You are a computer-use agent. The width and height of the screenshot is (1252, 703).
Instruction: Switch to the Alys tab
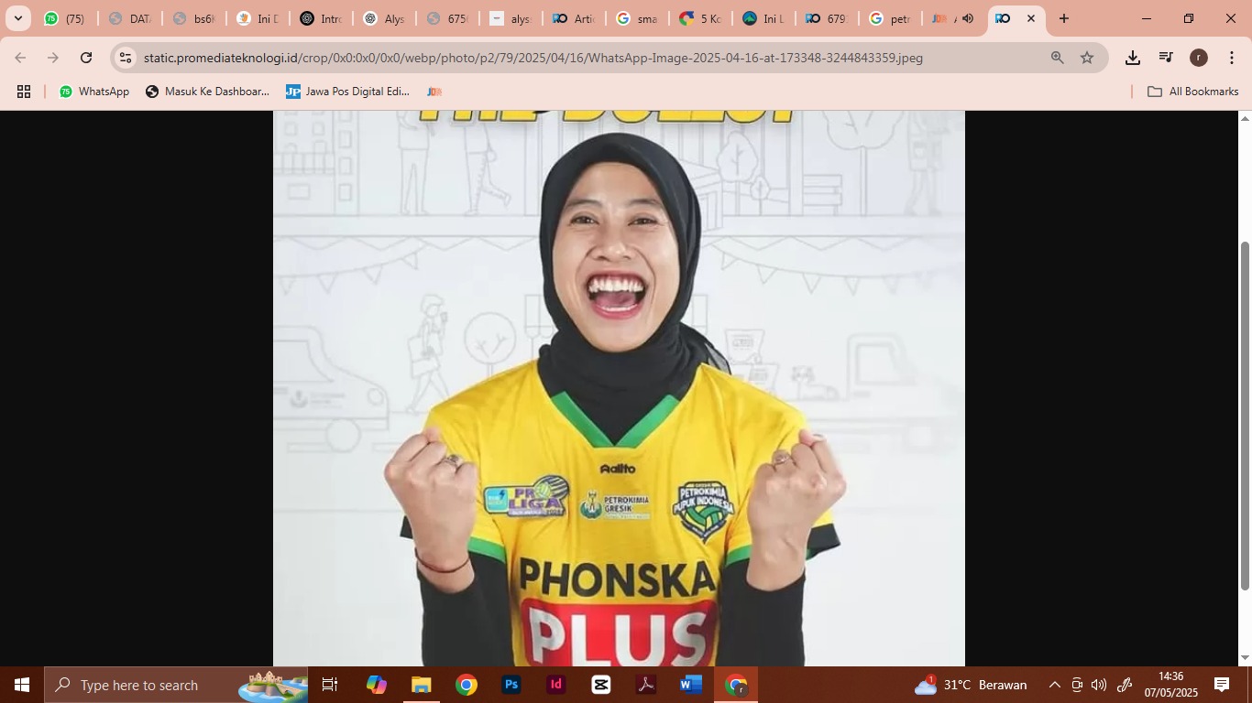coord(384,18)
